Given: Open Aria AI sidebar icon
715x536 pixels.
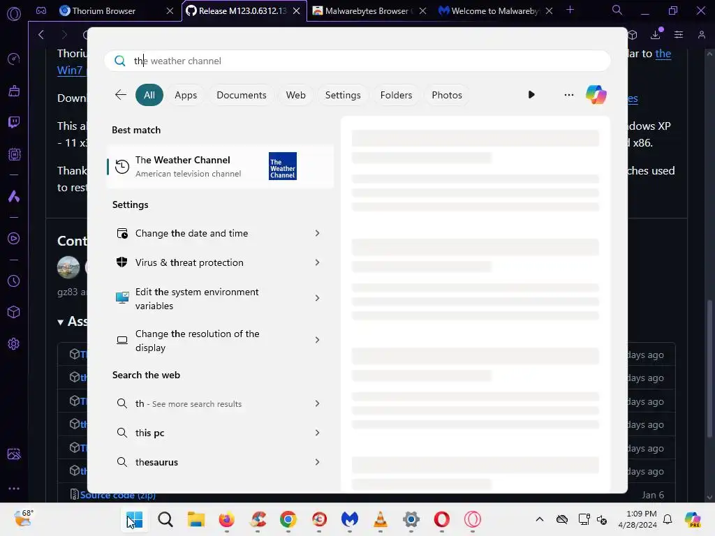Looking at the screenshot, I should click(14, 196).
